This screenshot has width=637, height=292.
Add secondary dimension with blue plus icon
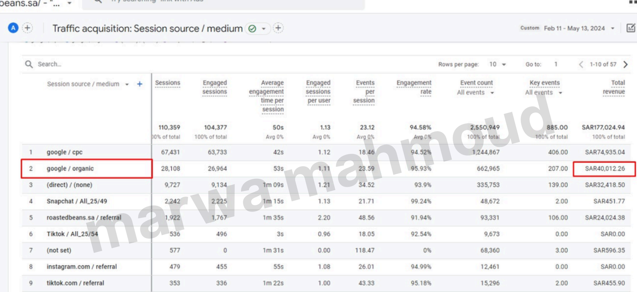click(140, 84)
